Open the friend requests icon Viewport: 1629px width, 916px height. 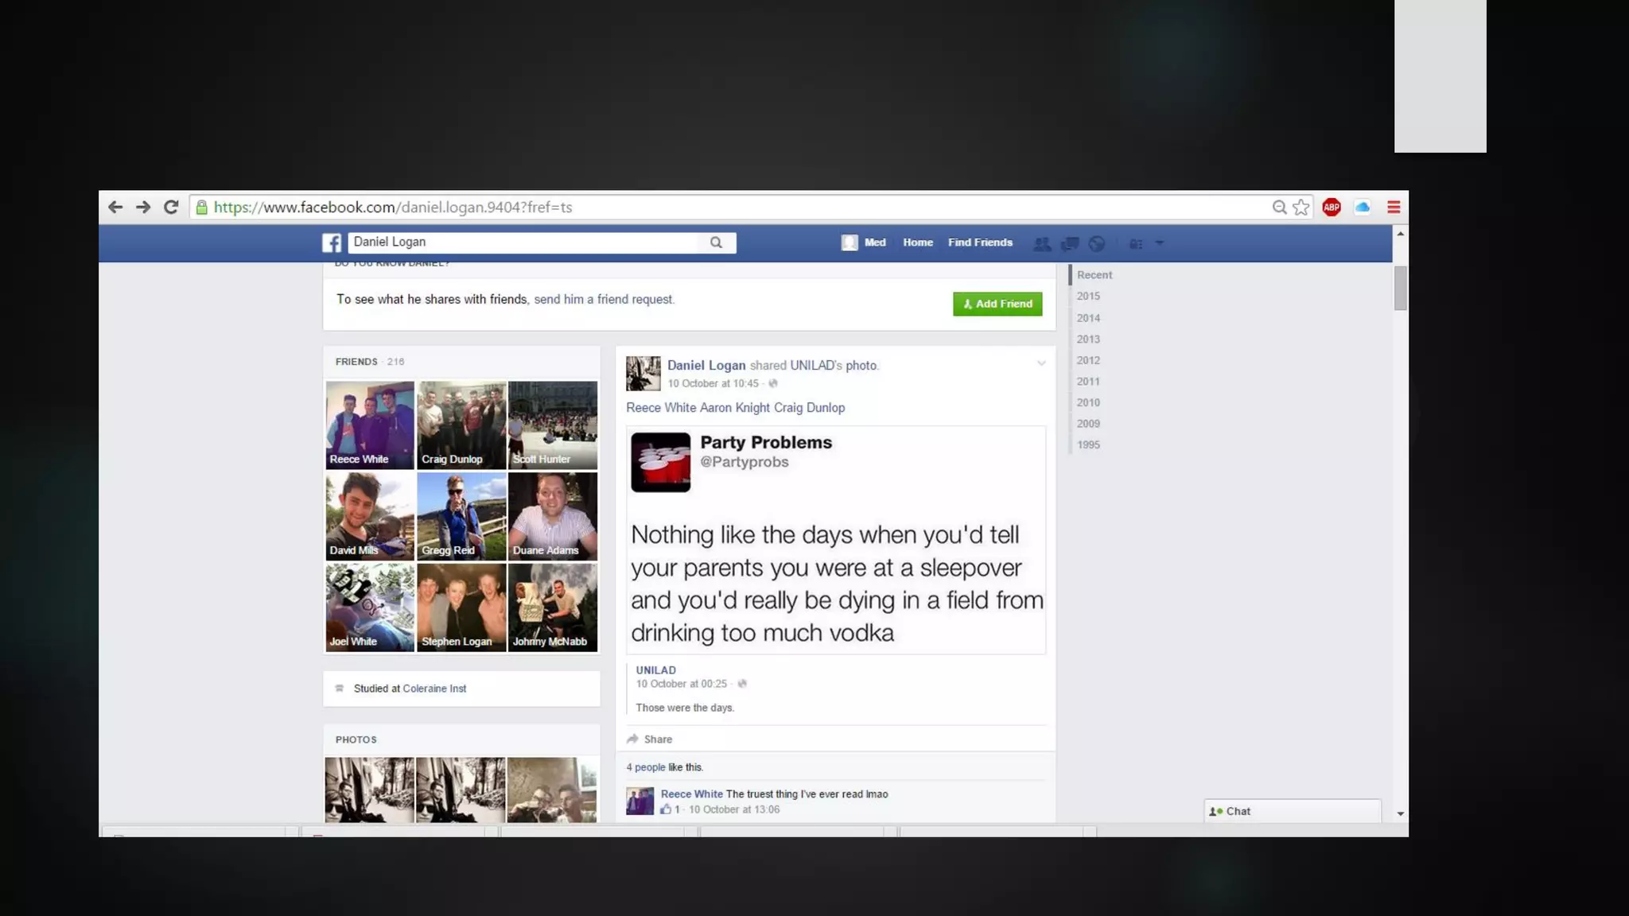[x=1041, y=244]
